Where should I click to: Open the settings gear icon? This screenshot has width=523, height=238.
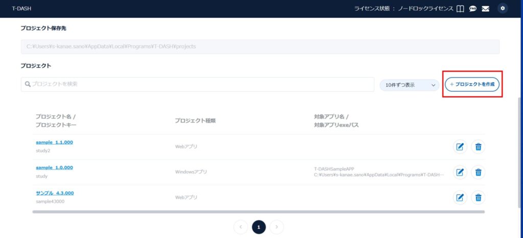[x=503, y=9]
